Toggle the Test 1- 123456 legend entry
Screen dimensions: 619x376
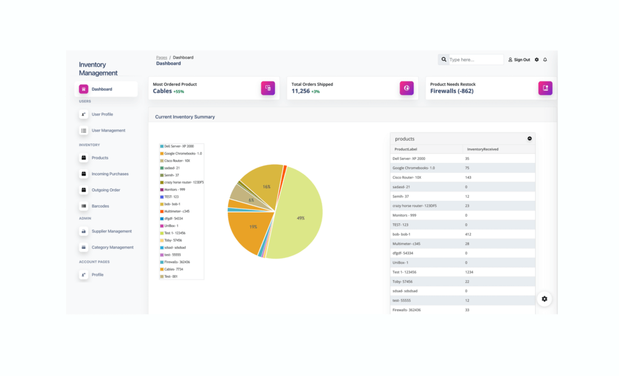tap(172, 233)
